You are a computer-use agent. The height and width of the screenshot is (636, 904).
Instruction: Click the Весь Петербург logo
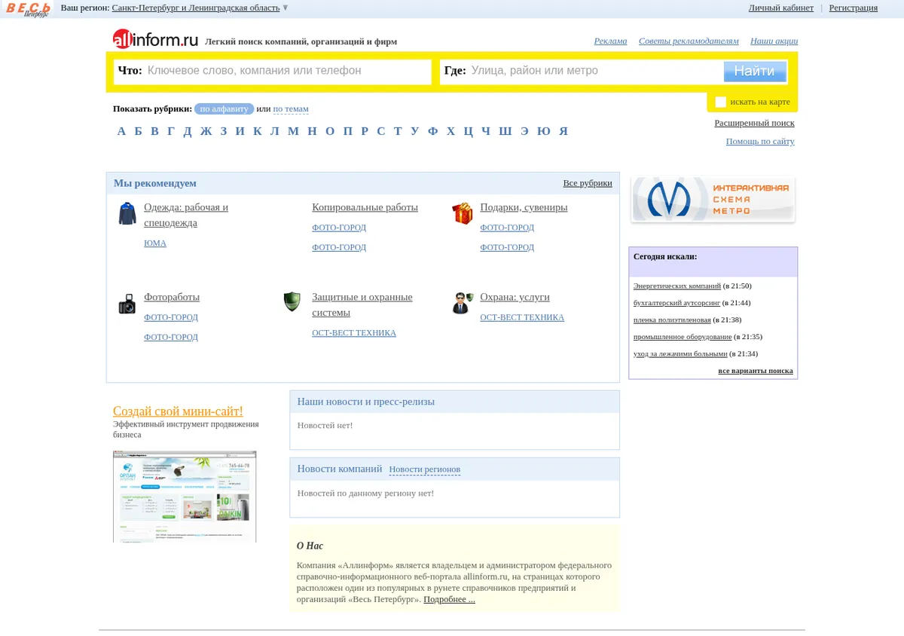pos(28,9)
